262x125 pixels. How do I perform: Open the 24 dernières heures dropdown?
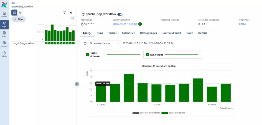(105, 43)
